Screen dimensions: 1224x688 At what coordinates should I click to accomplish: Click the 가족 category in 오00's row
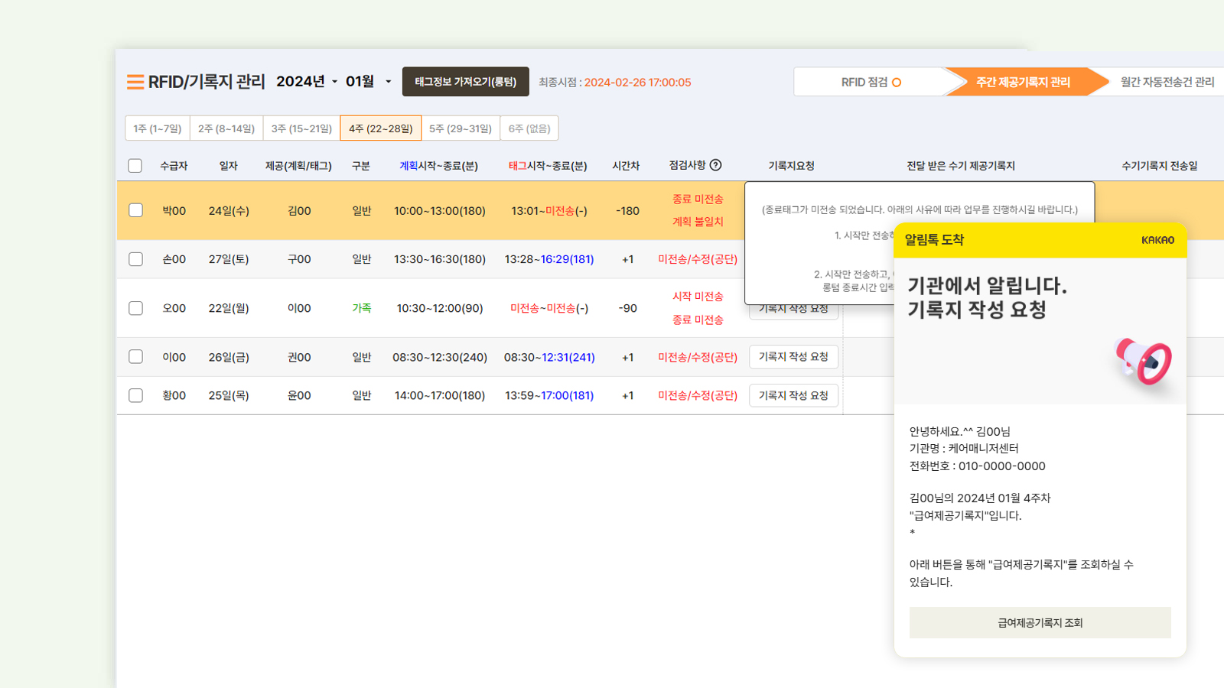click(361, 308)
